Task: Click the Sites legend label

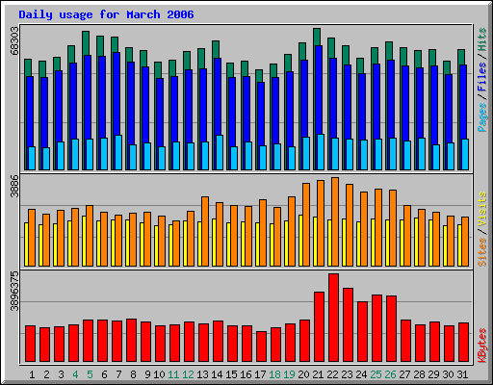Action: point(482,252)
